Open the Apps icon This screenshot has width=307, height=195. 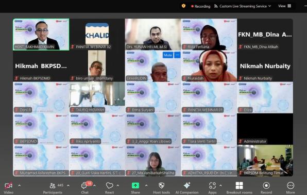pos(212,185)
